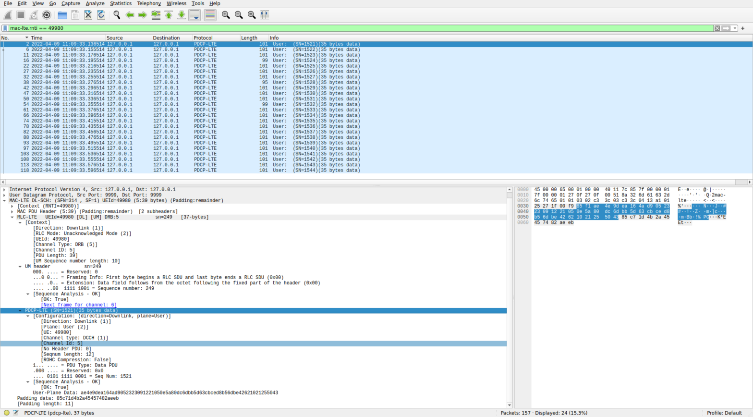The image size is (753, 417).
Task: Click the Find packet magnifier icon
Action: (x=117, y=15)
